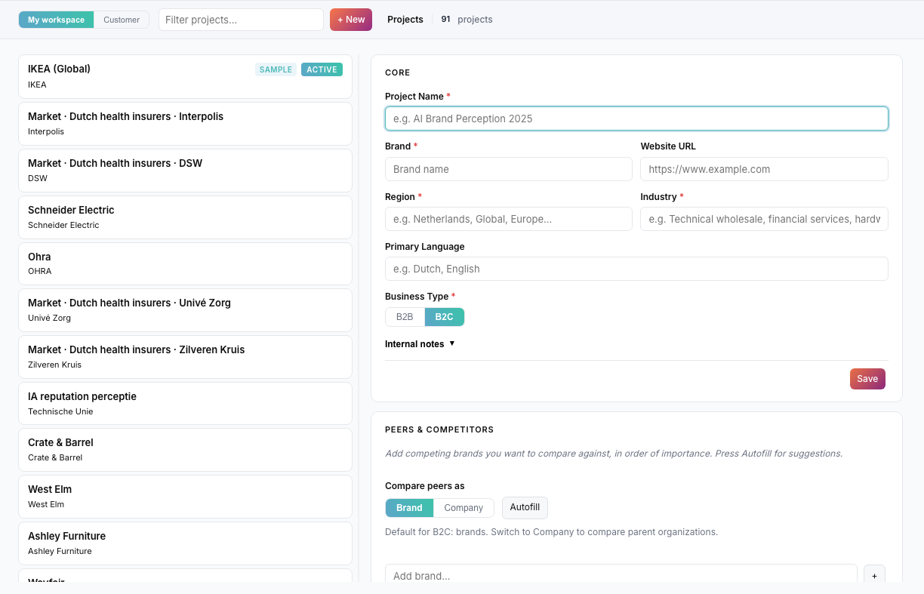Open the Ohra project
This screenshot has width=924, height=594.
coord(185,263)
